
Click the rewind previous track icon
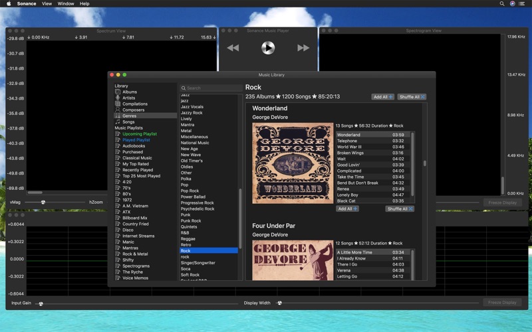point(233,48)
